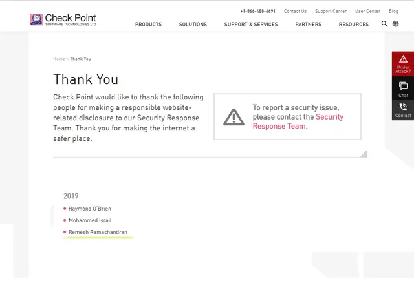Go to User Center
The image size is (414, 281).
[367, 11]
